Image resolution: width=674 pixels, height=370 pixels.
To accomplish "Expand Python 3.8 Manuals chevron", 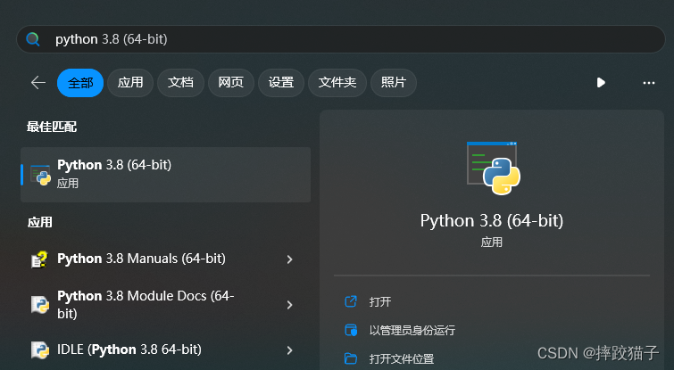I will click(290, 259).
